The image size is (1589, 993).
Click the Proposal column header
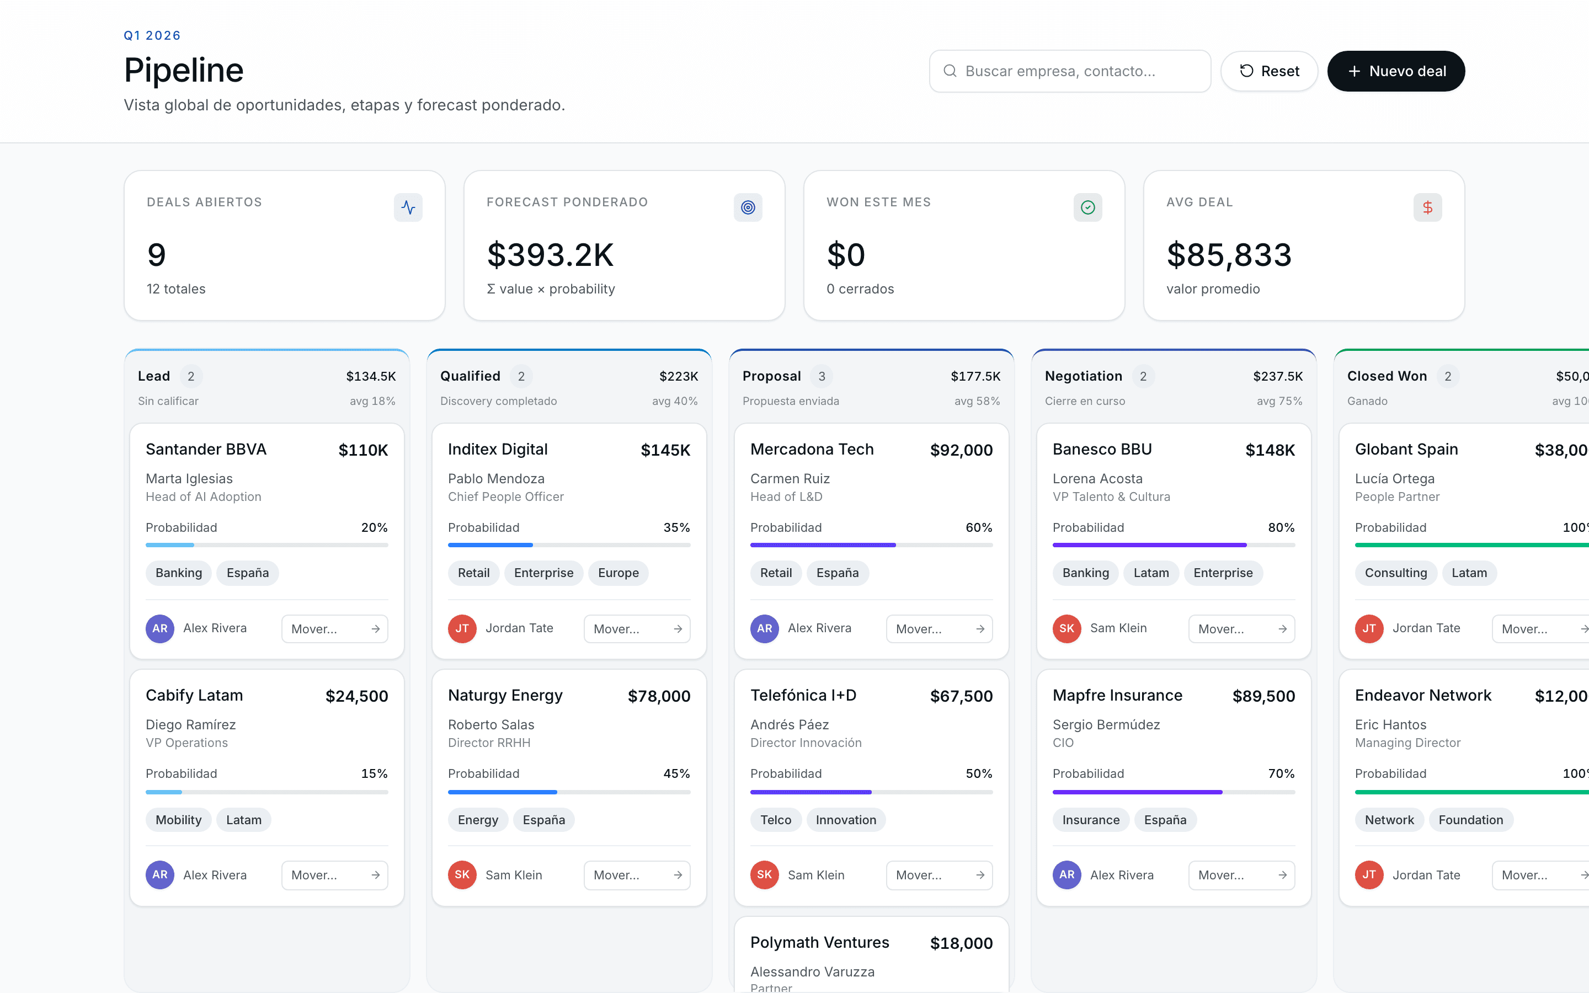click(871, 387)
